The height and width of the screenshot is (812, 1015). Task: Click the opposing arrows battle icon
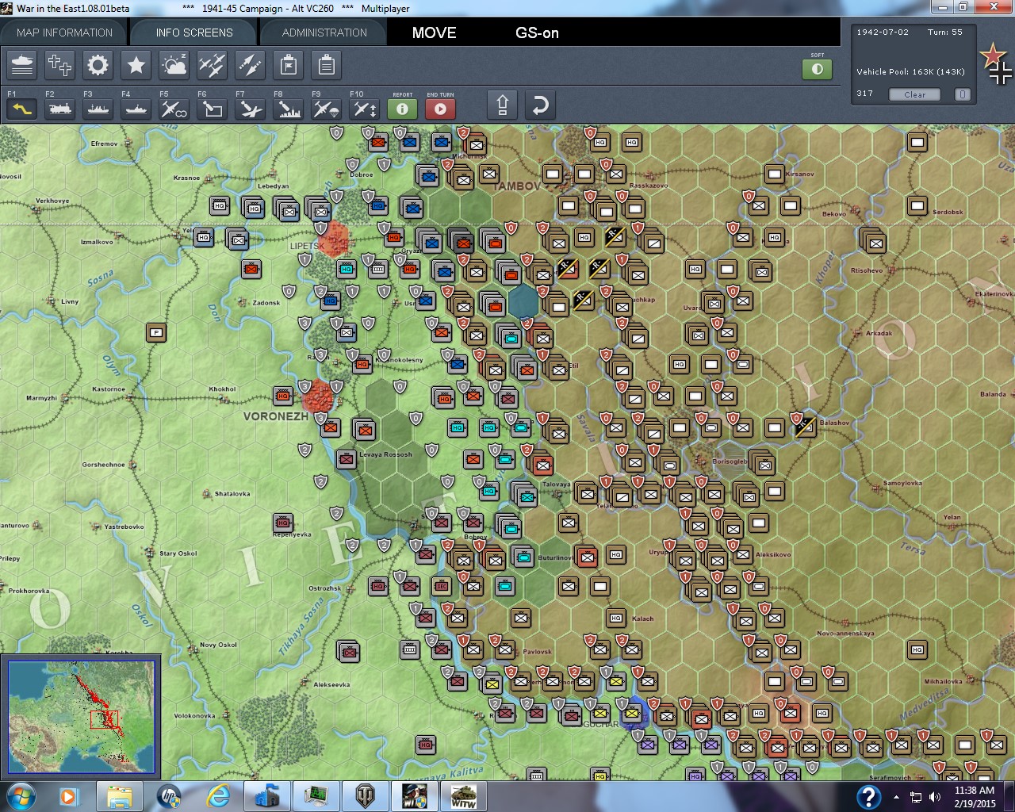pyautogui.click(x=251, y=65)
